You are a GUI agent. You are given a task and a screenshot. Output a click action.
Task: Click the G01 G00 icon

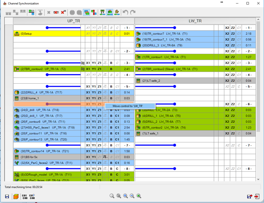pos(25,196)
